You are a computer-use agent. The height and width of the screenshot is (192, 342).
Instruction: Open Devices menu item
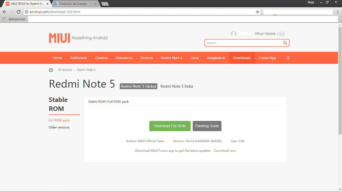point(147,58)
